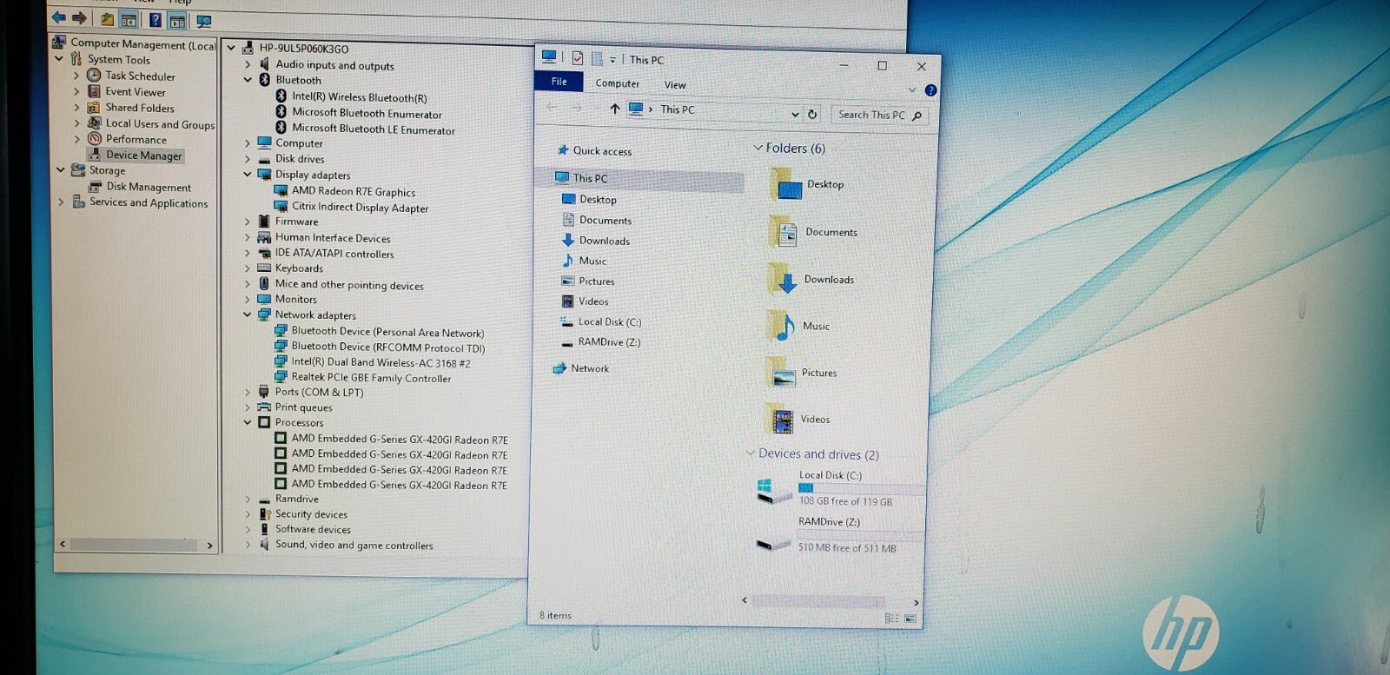The width and height of the screenshot is (1390, 675).
Task: Select Bluetooth Device (Personal Area Network)
Action: pos(387,332)
